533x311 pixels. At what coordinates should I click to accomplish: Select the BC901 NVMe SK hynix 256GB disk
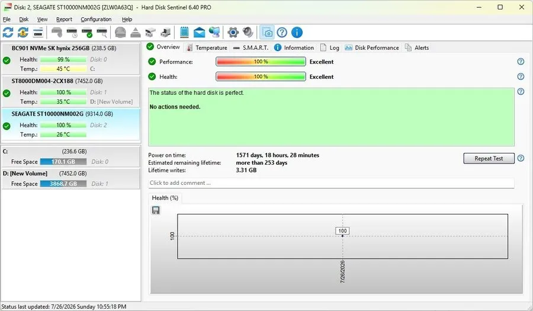(x=70, y=59)
